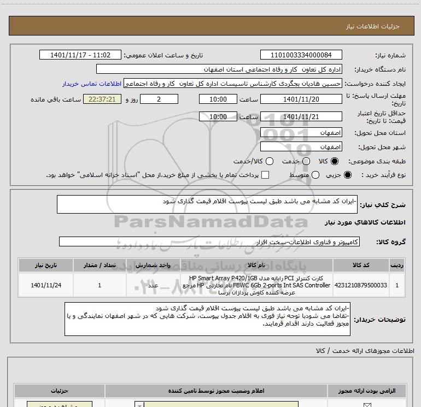The image size is (421, 407).
Task: Click the تعداد / مقدار column header
Action: click(100, 265)
